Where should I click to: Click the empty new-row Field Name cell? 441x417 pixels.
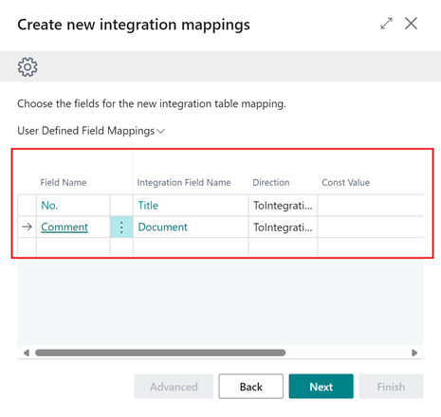pos(73,246)
